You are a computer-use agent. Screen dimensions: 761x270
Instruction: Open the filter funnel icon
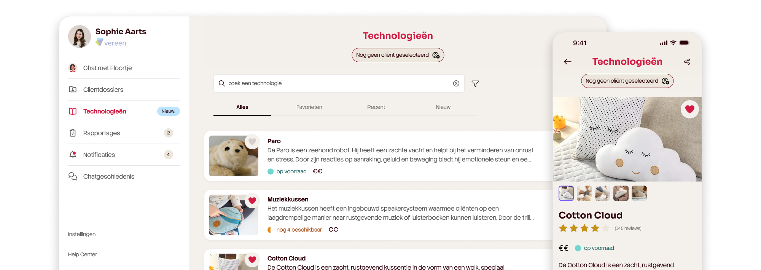[x=475, y=84]
